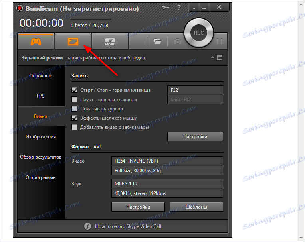The height and width of the screenshot is (242, 305).
Task: Click Shift+F12 pause hotkey field
Action: (x=195, y=99)
